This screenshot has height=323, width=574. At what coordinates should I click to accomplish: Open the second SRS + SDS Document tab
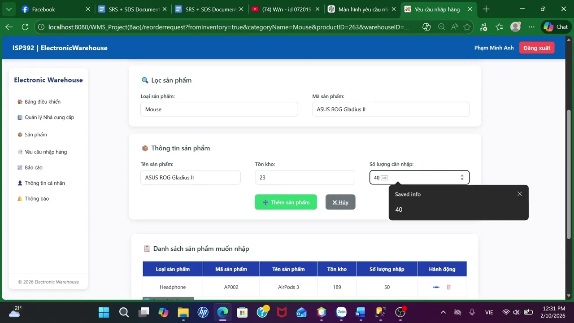click(209, 9)
